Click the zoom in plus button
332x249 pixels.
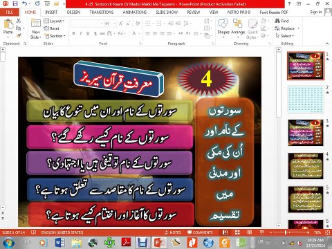pos(308,232)
